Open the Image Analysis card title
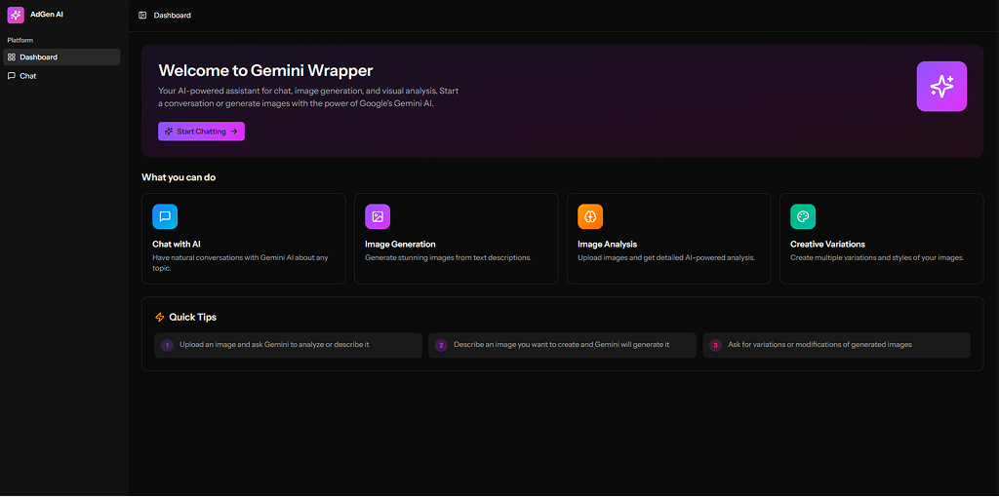 607,245
